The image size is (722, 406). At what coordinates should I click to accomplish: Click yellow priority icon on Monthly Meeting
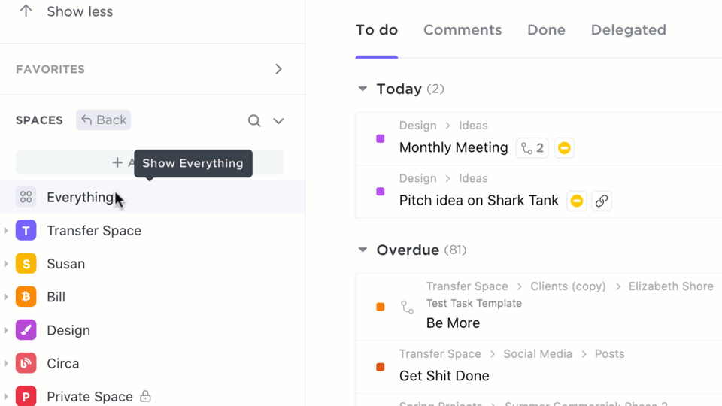(x=564, y=148)
